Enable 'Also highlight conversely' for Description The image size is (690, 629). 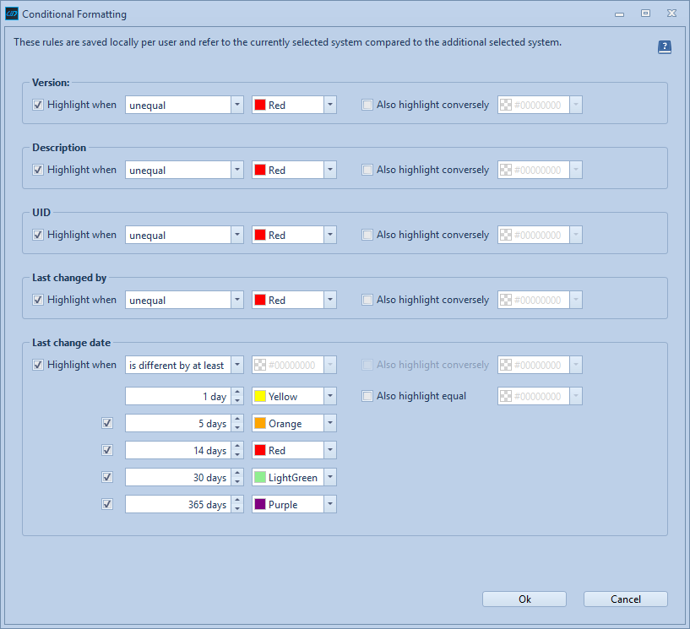[367, 170]
